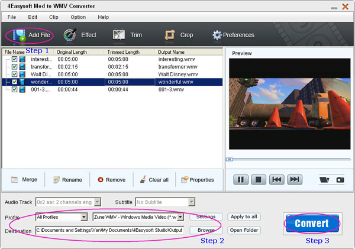This screenshot has height=249, width=355.
Task: Click the Add File toolbar icon
Action: [20, 35]
